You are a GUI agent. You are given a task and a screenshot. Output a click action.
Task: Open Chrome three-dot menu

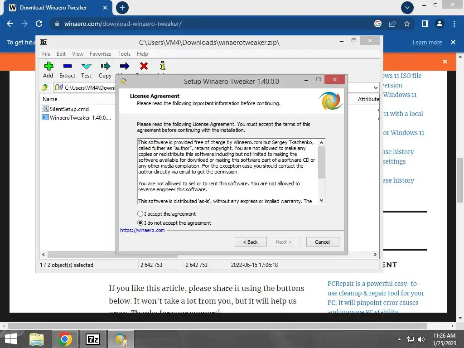[x=454, y=24]
